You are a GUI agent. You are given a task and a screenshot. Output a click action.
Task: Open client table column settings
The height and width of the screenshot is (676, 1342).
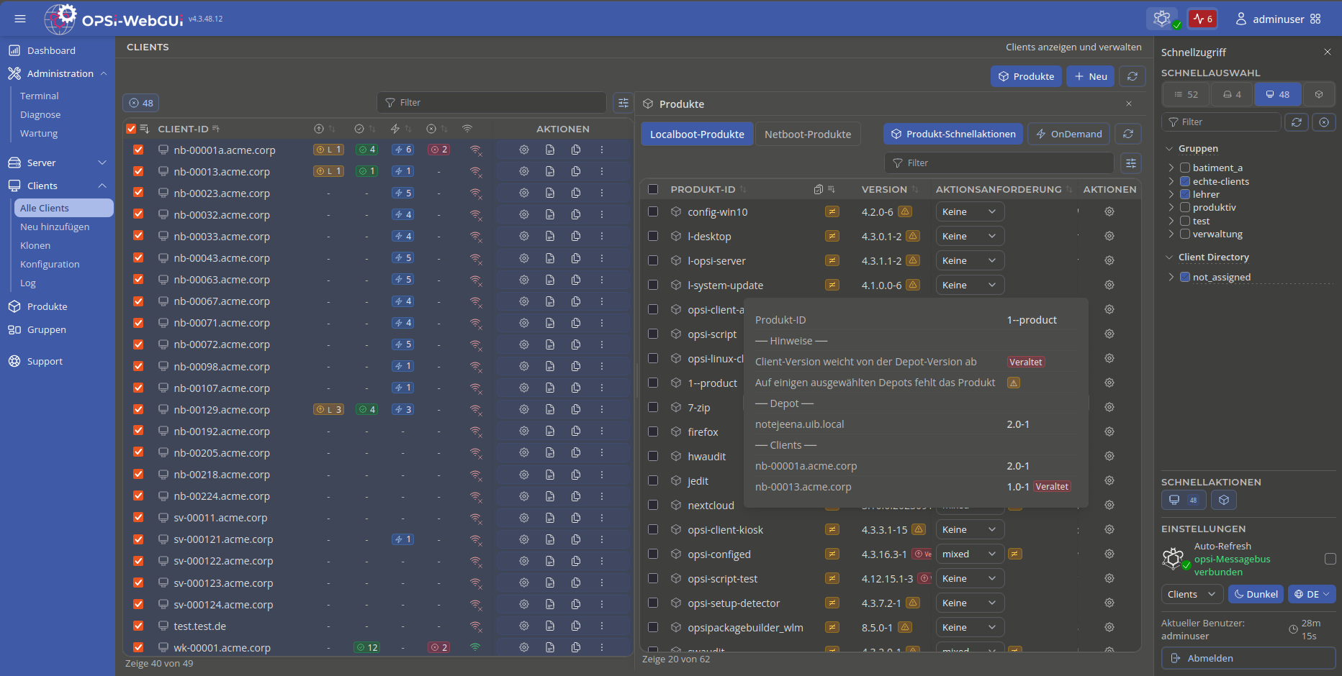tap(623, 103)
